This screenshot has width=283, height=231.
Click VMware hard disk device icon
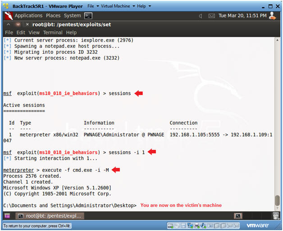(170, 226)
